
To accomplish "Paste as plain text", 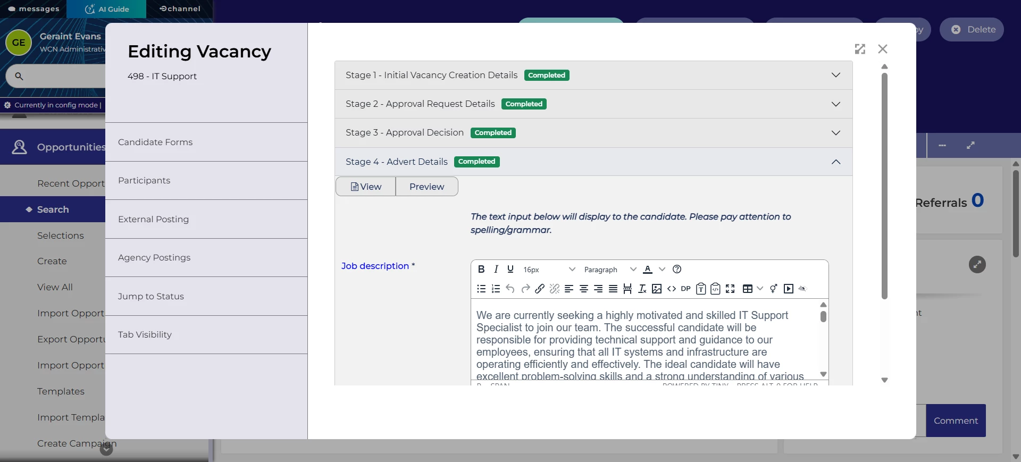I will tap(701, 289).
